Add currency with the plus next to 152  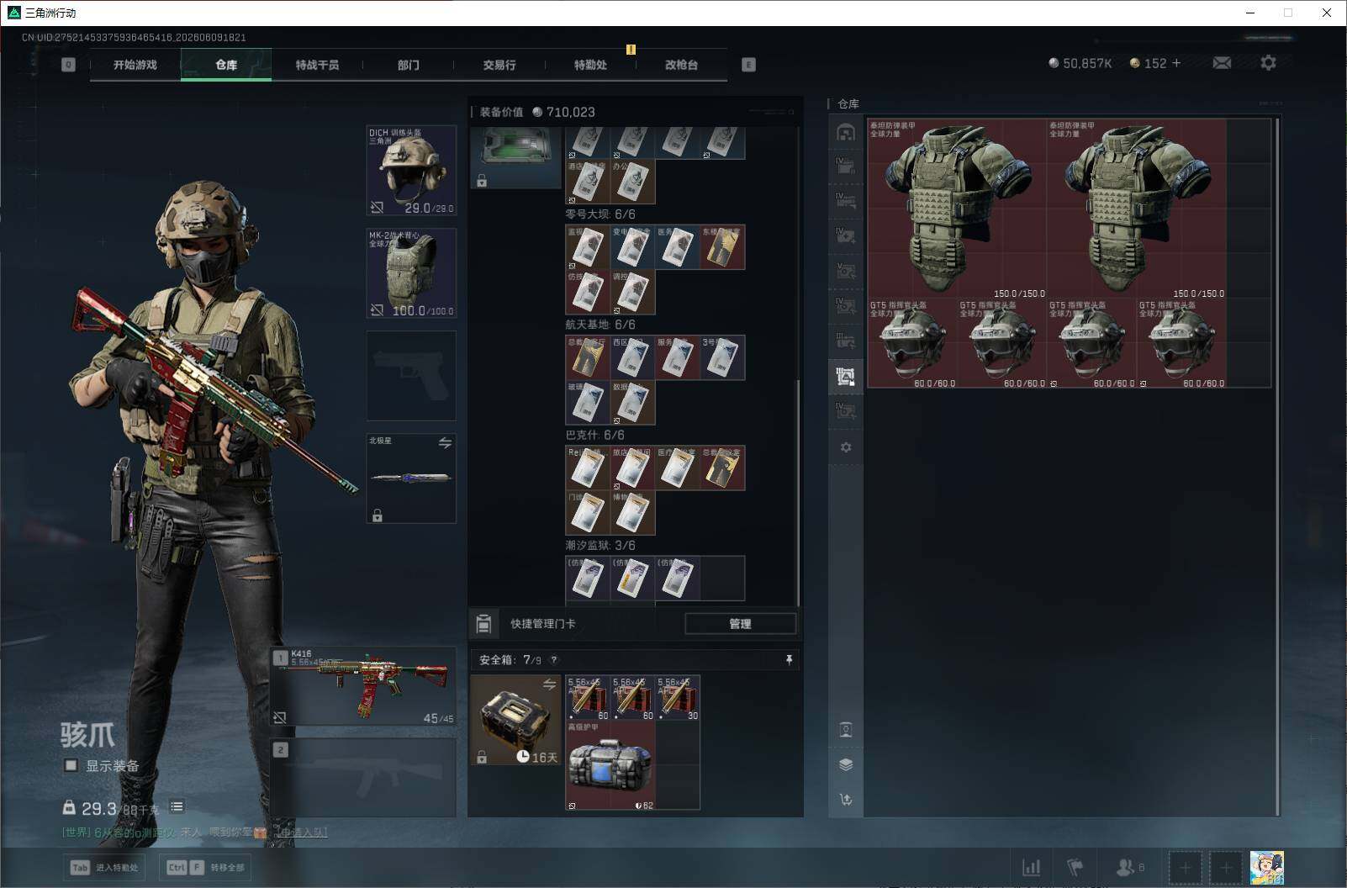(x=1175, y=63)
